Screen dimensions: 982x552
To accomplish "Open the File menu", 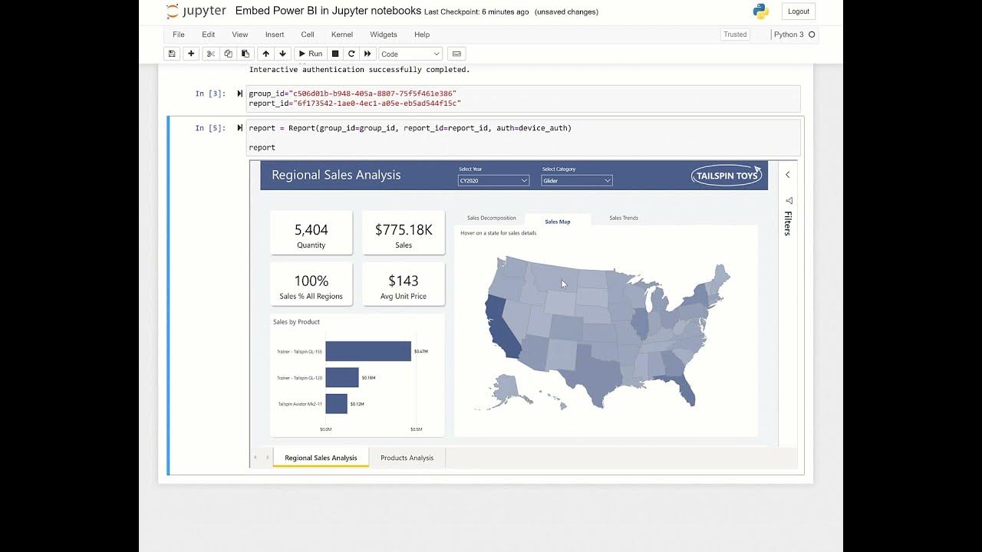I will [179, 34].
